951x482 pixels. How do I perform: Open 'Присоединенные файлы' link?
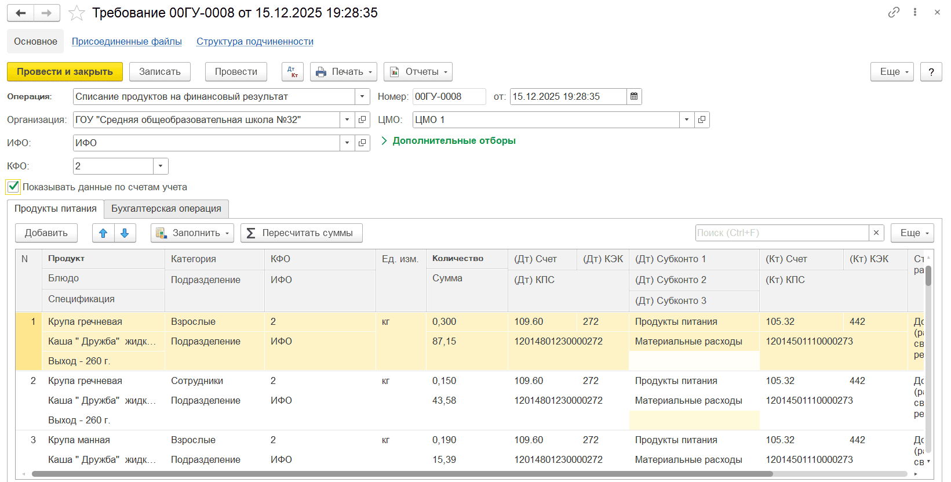pos(127,42)
